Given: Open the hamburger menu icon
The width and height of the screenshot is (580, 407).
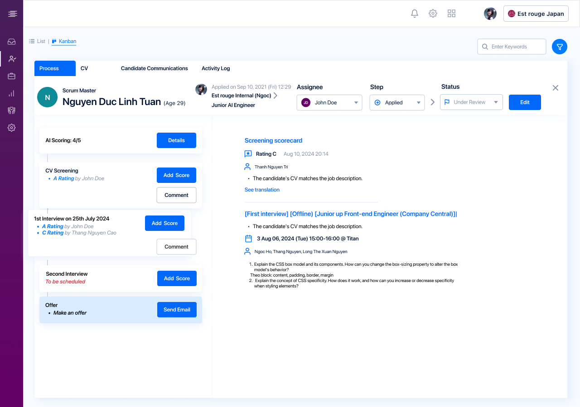Looking at the screenshot, I should point(12,14).
